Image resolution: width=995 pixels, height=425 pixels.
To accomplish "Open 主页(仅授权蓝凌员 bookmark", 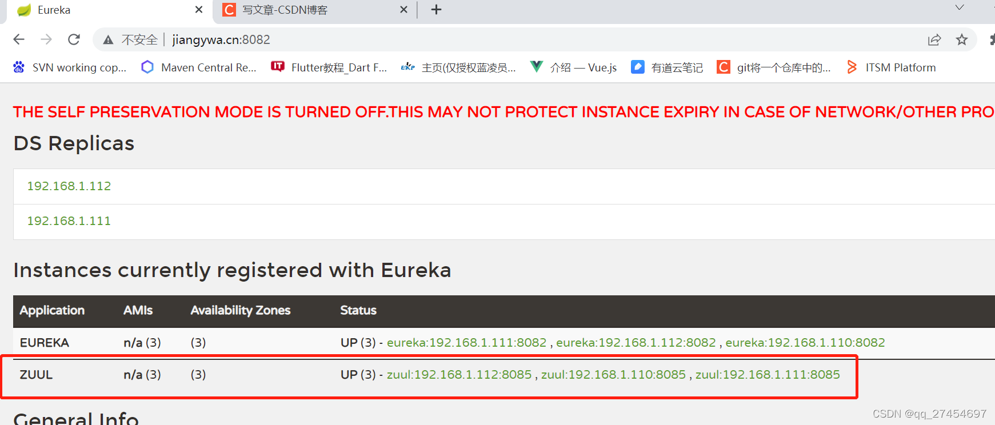I will 458,67.
